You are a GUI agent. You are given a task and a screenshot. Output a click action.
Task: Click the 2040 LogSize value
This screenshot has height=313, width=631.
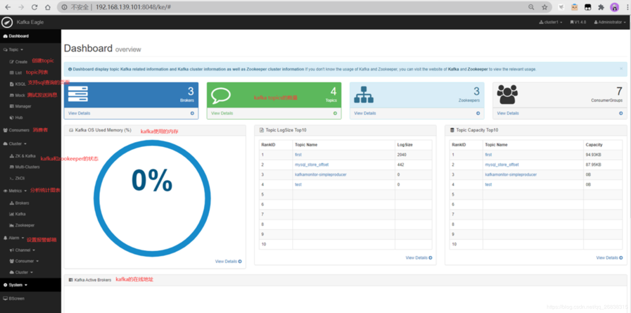401,154
